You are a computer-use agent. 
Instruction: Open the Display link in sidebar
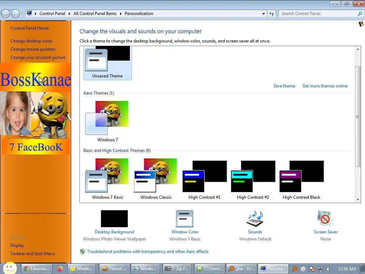pyautogui.click(x=17, y=245)
